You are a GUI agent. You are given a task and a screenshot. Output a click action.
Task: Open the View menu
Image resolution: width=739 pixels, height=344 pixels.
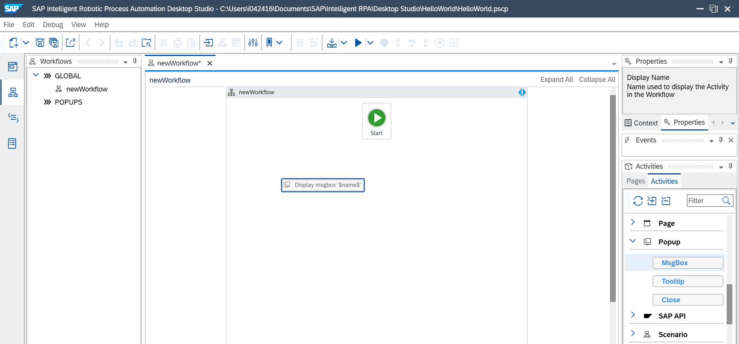tap(79, 25)
